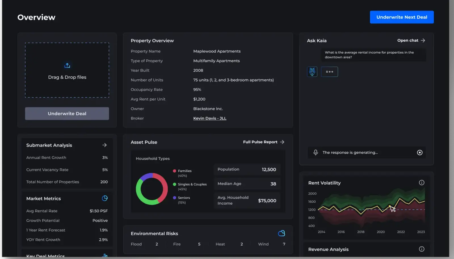
Task: Open Rent Volatility info icon
Action: [x=422, y=183]
